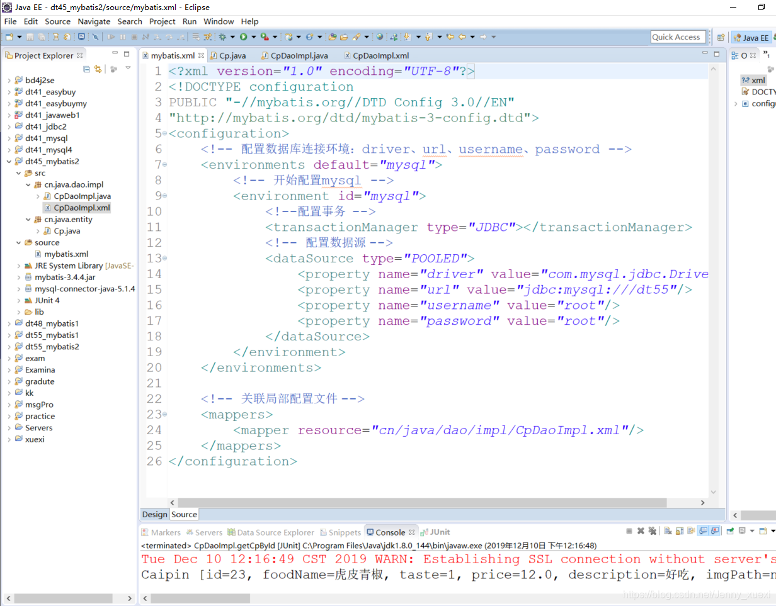
Task: Click Open Console icon
Action: click(763, 531)
